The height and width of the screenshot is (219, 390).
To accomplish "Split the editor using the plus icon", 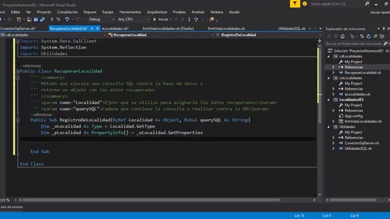I will 319,41.
